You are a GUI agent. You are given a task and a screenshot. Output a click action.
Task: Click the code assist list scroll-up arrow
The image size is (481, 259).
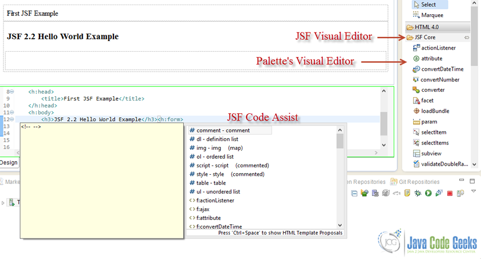pos(340,130)
